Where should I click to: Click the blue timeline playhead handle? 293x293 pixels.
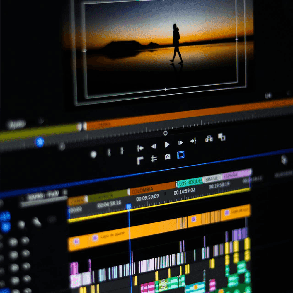[x=129, y=207]
